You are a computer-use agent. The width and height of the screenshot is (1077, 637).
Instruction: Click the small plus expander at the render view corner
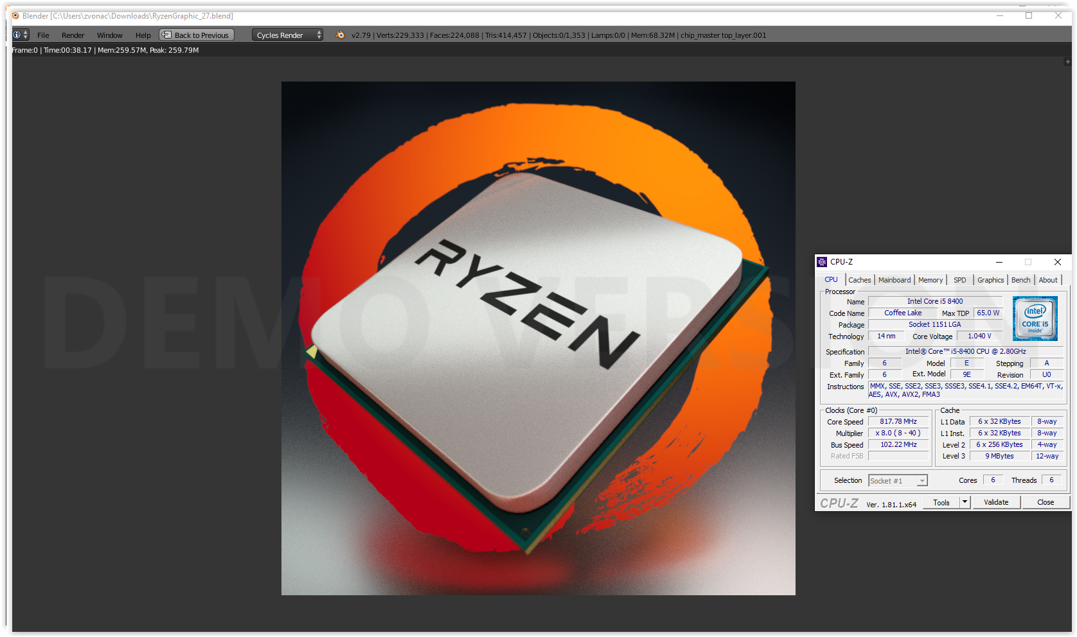(1067, 62)
